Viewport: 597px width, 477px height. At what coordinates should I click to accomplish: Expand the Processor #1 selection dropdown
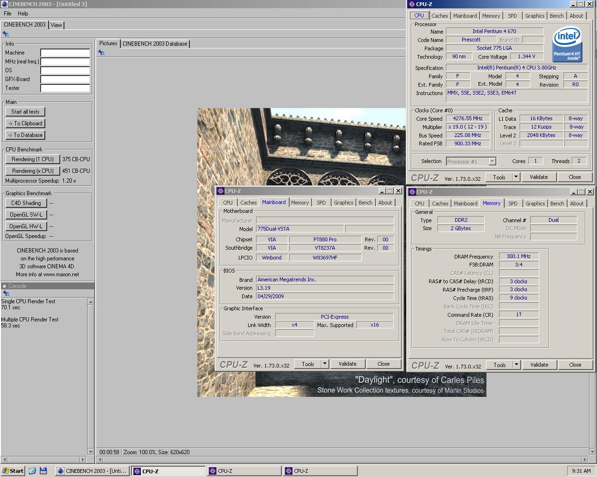(492, 162)
